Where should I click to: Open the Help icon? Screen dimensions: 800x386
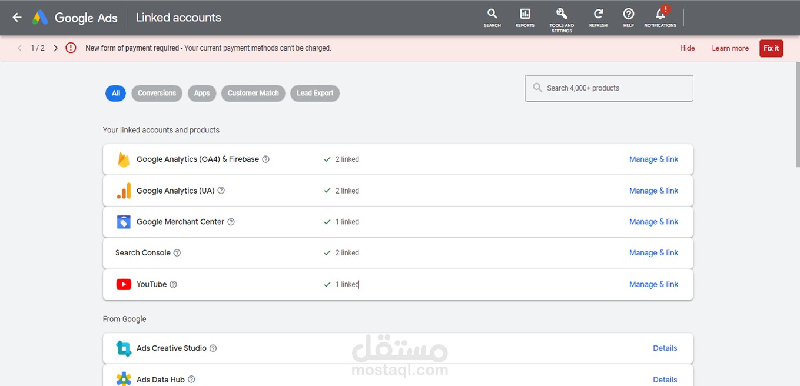click(x=629, y=18)
